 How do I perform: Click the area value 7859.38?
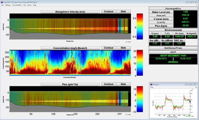point(185,15)
